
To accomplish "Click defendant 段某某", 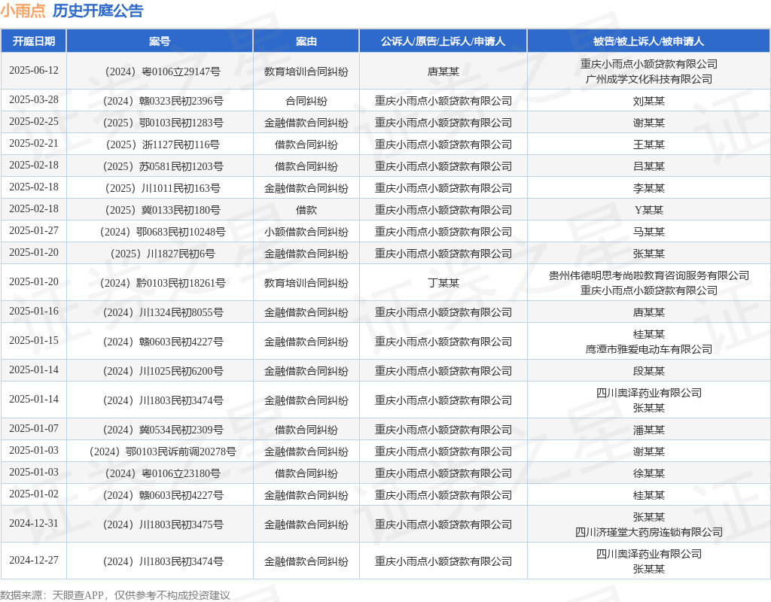I will (x=648, y=372).
